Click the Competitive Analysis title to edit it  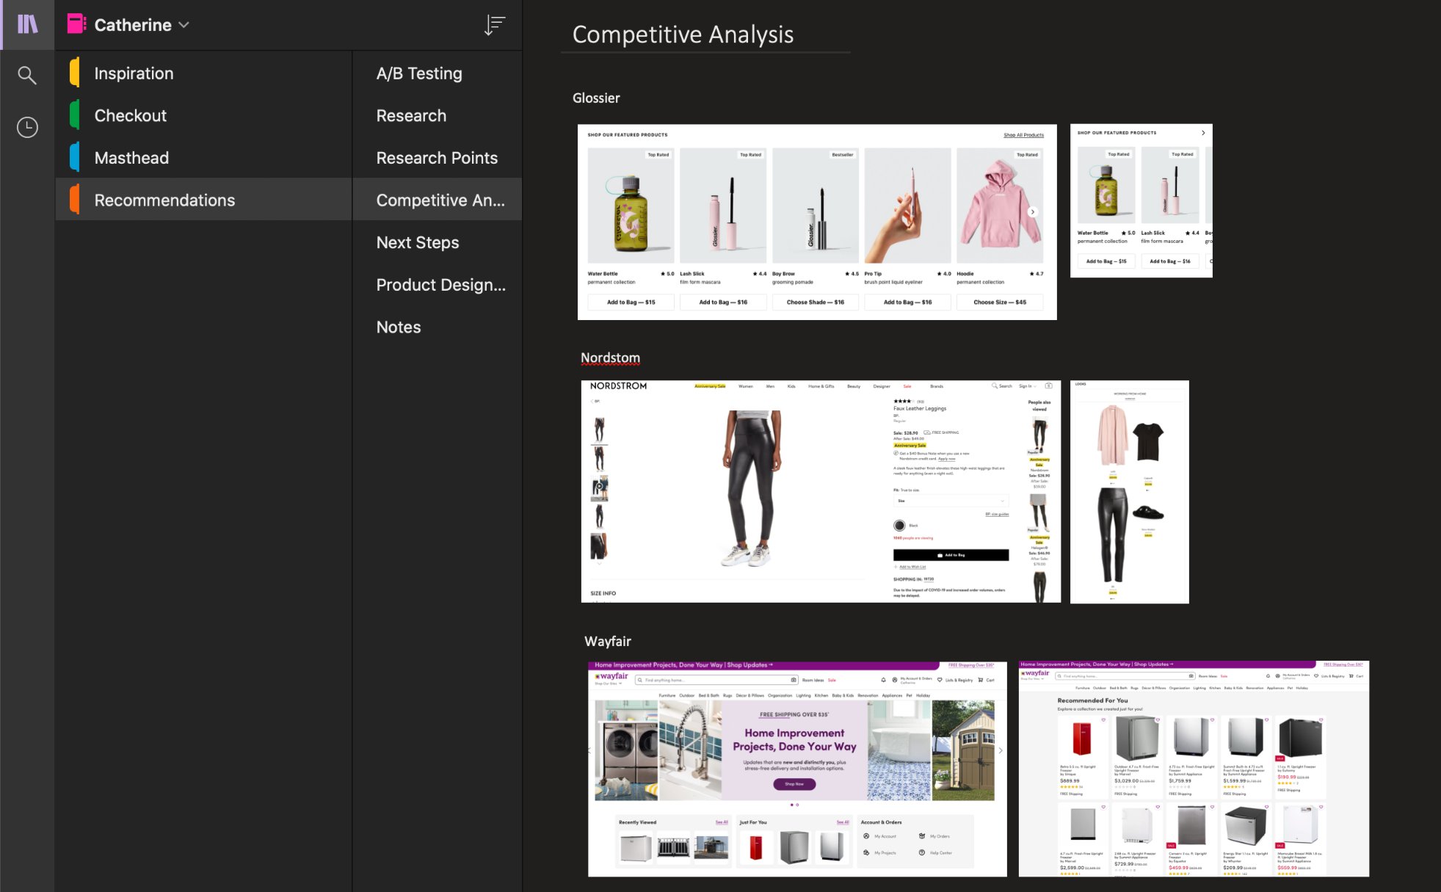click(683, 34)
